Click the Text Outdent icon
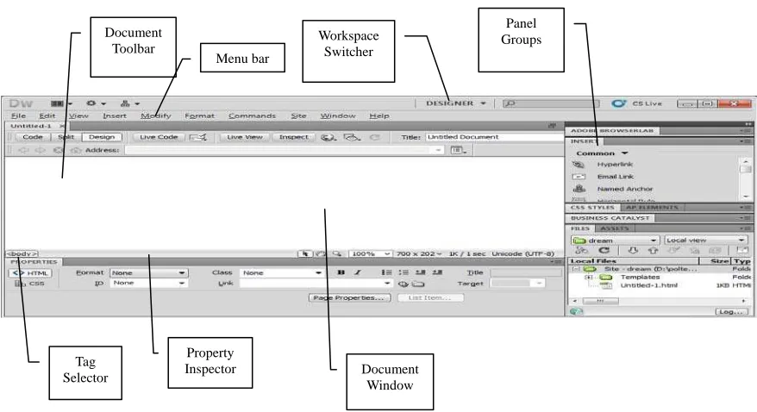The height and width of the screenshot is (412, 757). pos(421,272)
